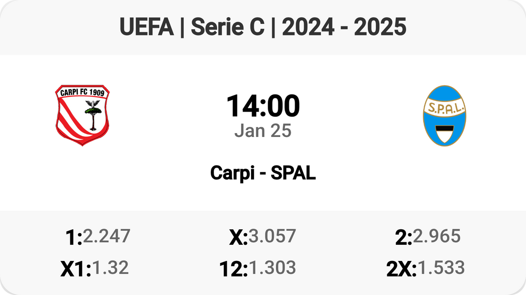Image resolution: width=526 pixels, height=295 pixels.
Task: Click the bold "12:" market label
Action: [x=233, y=269]
